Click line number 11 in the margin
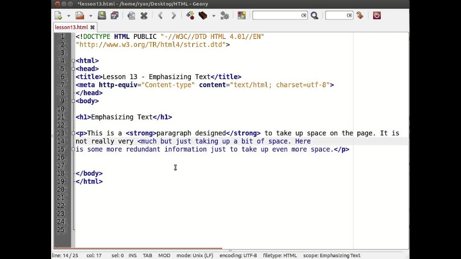 tap(61, 117)
